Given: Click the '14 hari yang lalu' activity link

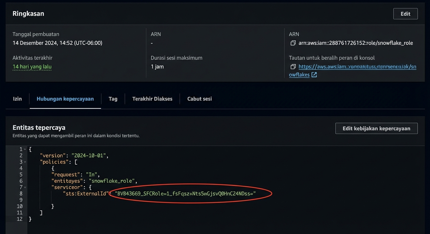Looking at the screenshot, I should tap(32, 67).
